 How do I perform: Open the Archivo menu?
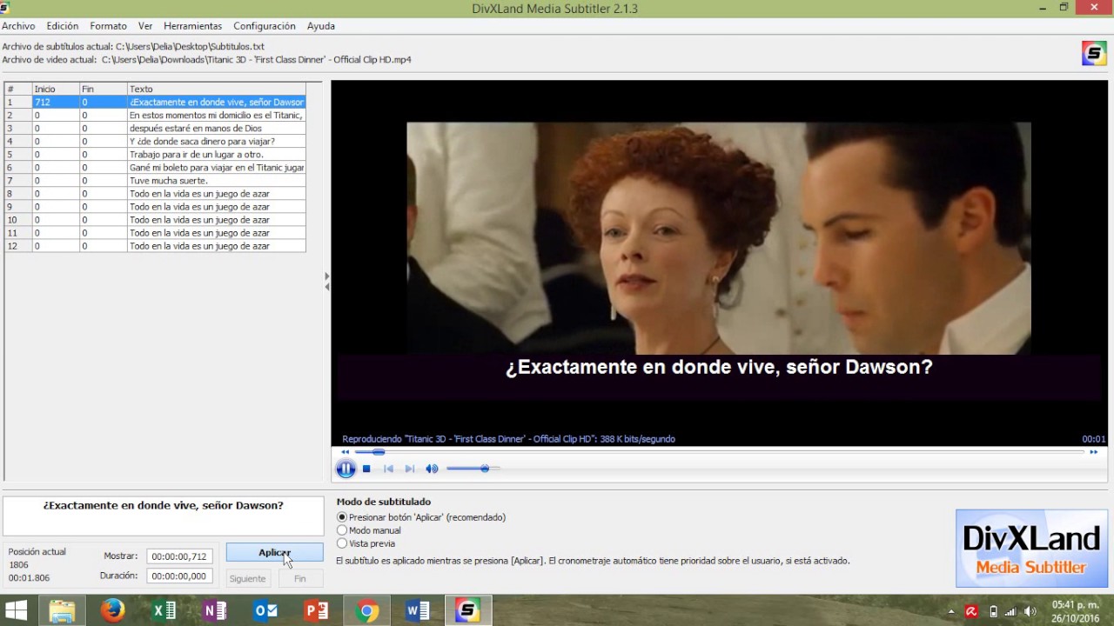click(18, 26)
